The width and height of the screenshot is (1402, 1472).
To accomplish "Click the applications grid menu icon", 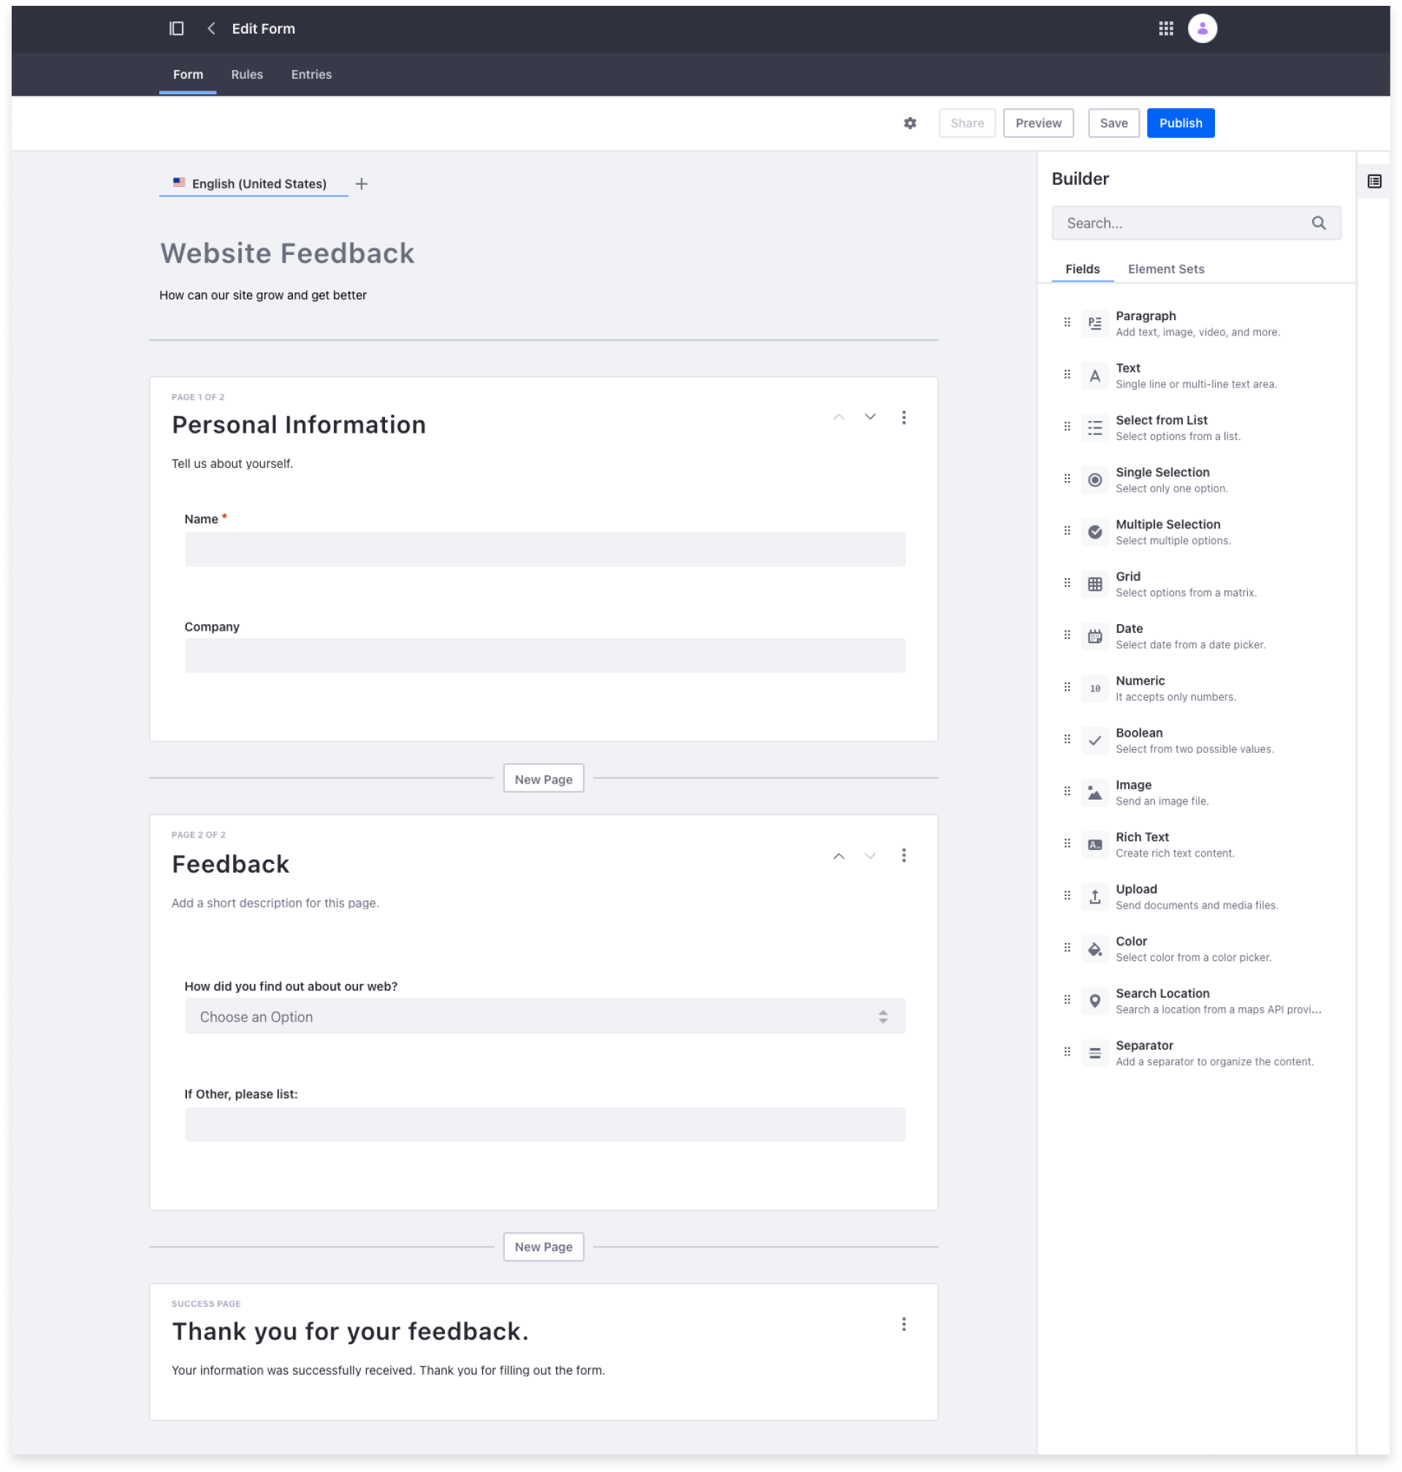I will pos(1165,29).
